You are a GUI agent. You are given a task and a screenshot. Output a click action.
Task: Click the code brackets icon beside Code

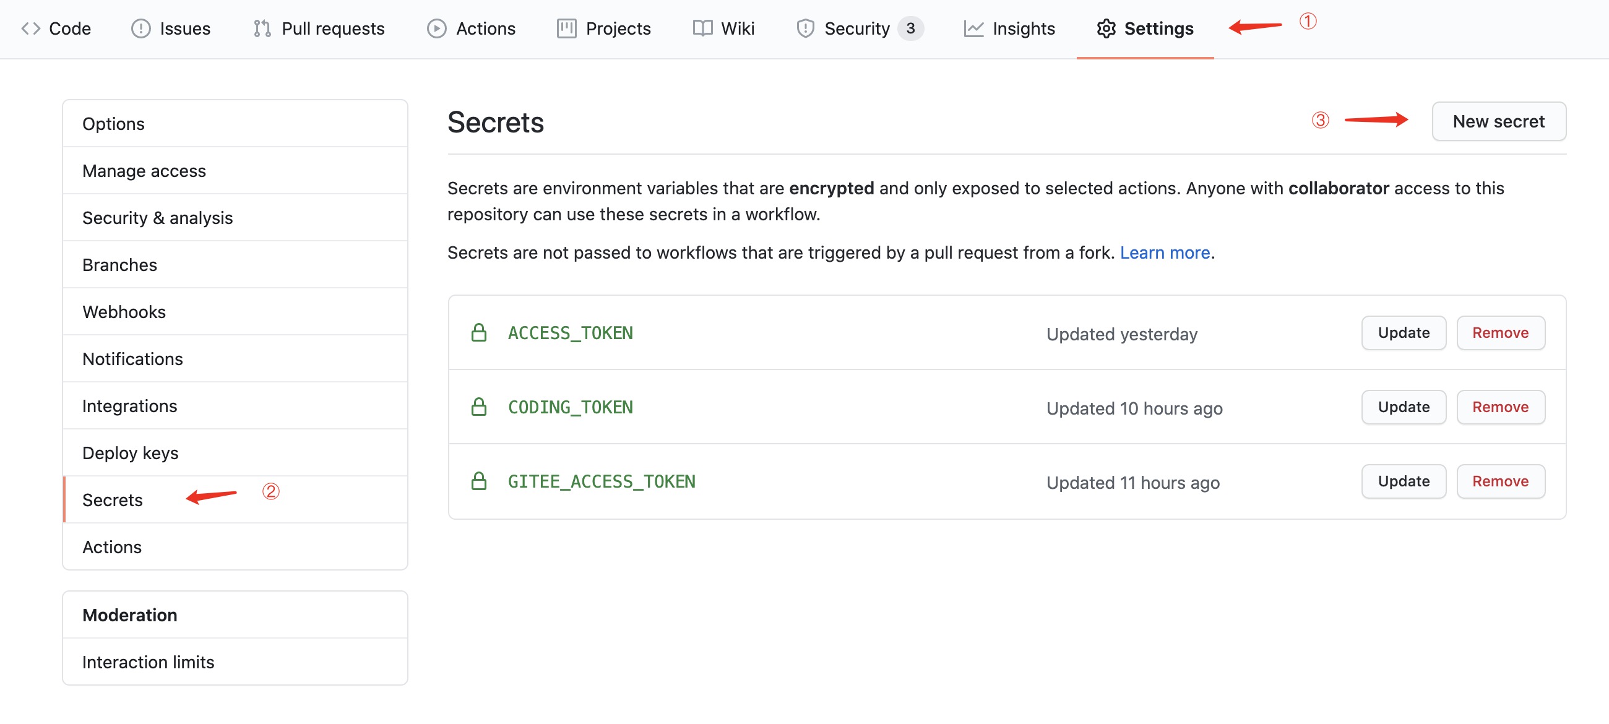point(30,28)
